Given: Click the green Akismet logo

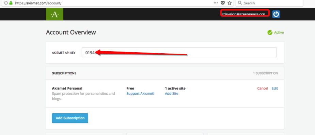Looking at the screenshot, I should (x=54, y=14).
